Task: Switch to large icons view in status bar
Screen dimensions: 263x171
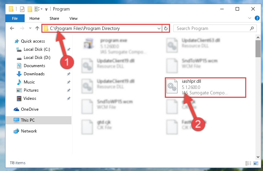Action: click(256, 163)
